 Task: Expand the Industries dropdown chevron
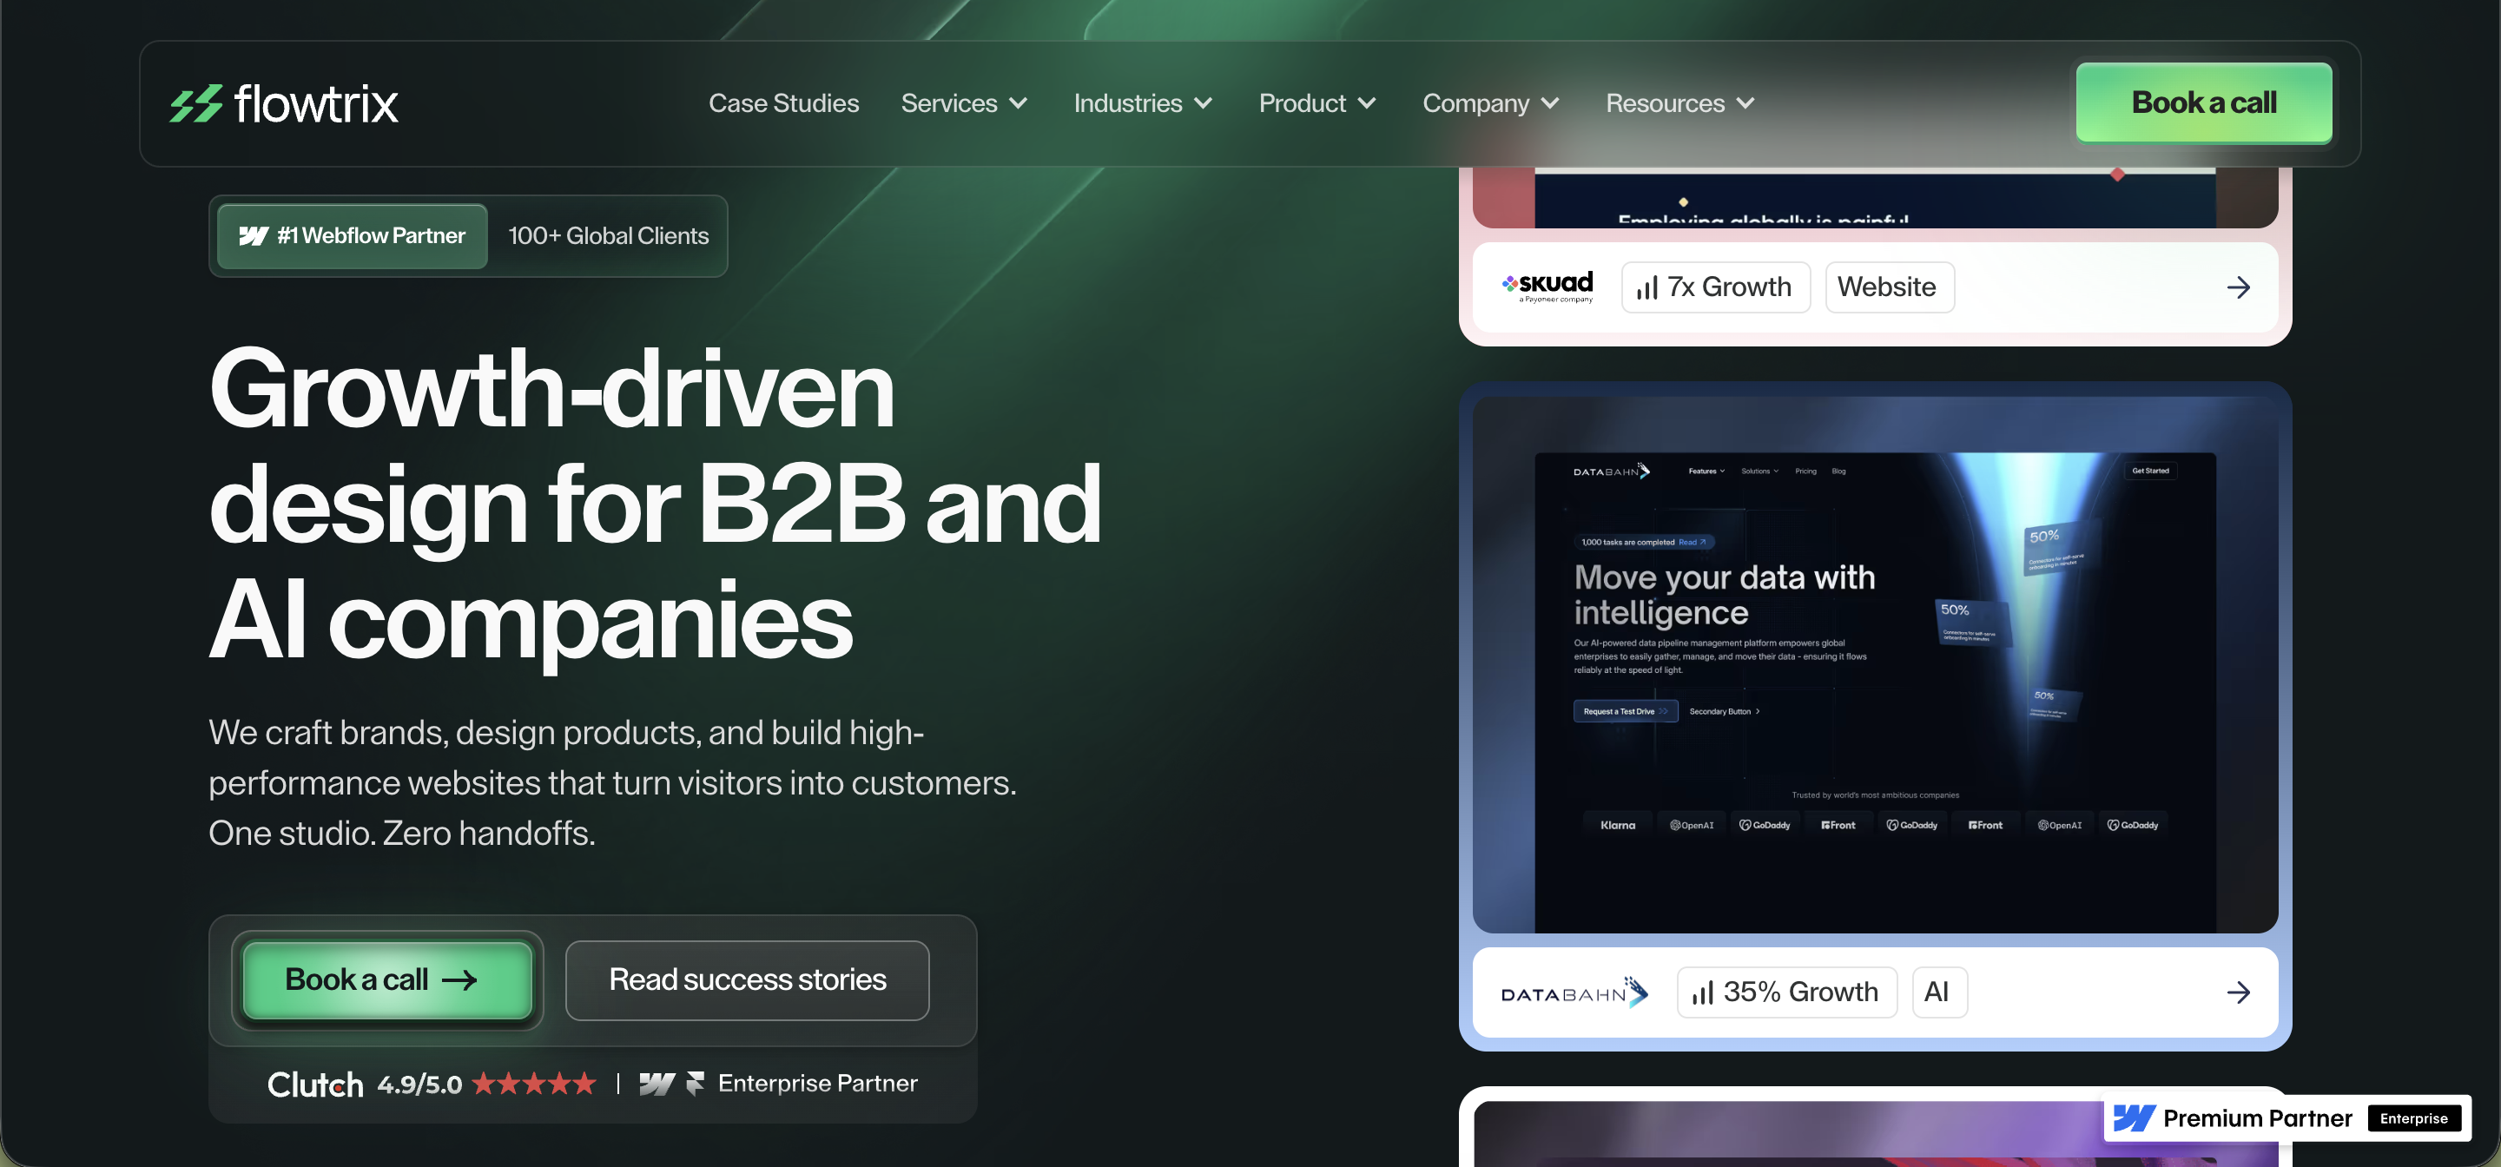click(x=1203, y=103)
